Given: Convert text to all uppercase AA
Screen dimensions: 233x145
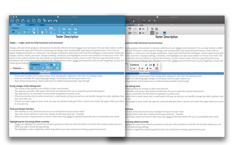Looking at the screenshot, I should pyautogui.click(x=64, y=29).
